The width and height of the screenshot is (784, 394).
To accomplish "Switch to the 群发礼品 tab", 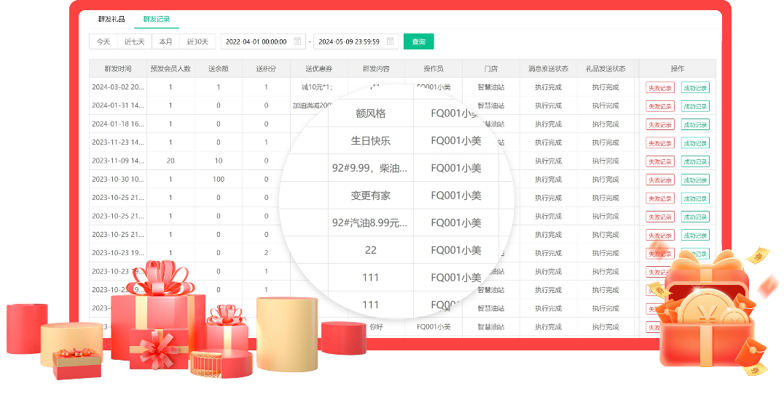I will (x=111, y=19).
